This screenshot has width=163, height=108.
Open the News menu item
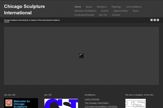136,11
